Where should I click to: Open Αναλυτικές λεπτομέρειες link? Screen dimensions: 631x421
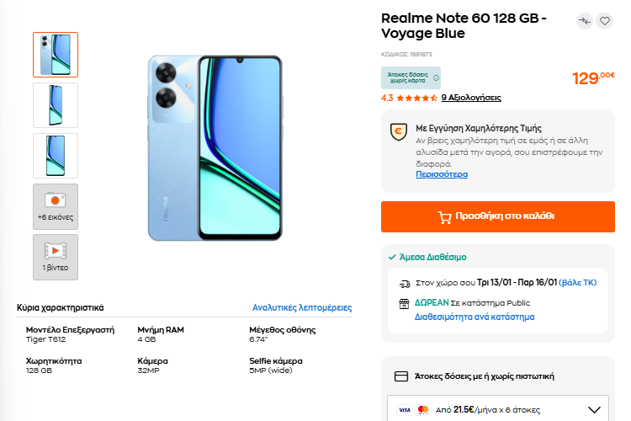pyautogui.click(x=302, y=308)
